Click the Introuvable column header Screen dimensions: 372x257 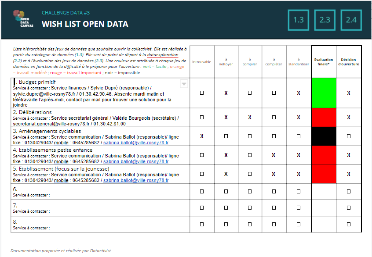click(202, 62)
